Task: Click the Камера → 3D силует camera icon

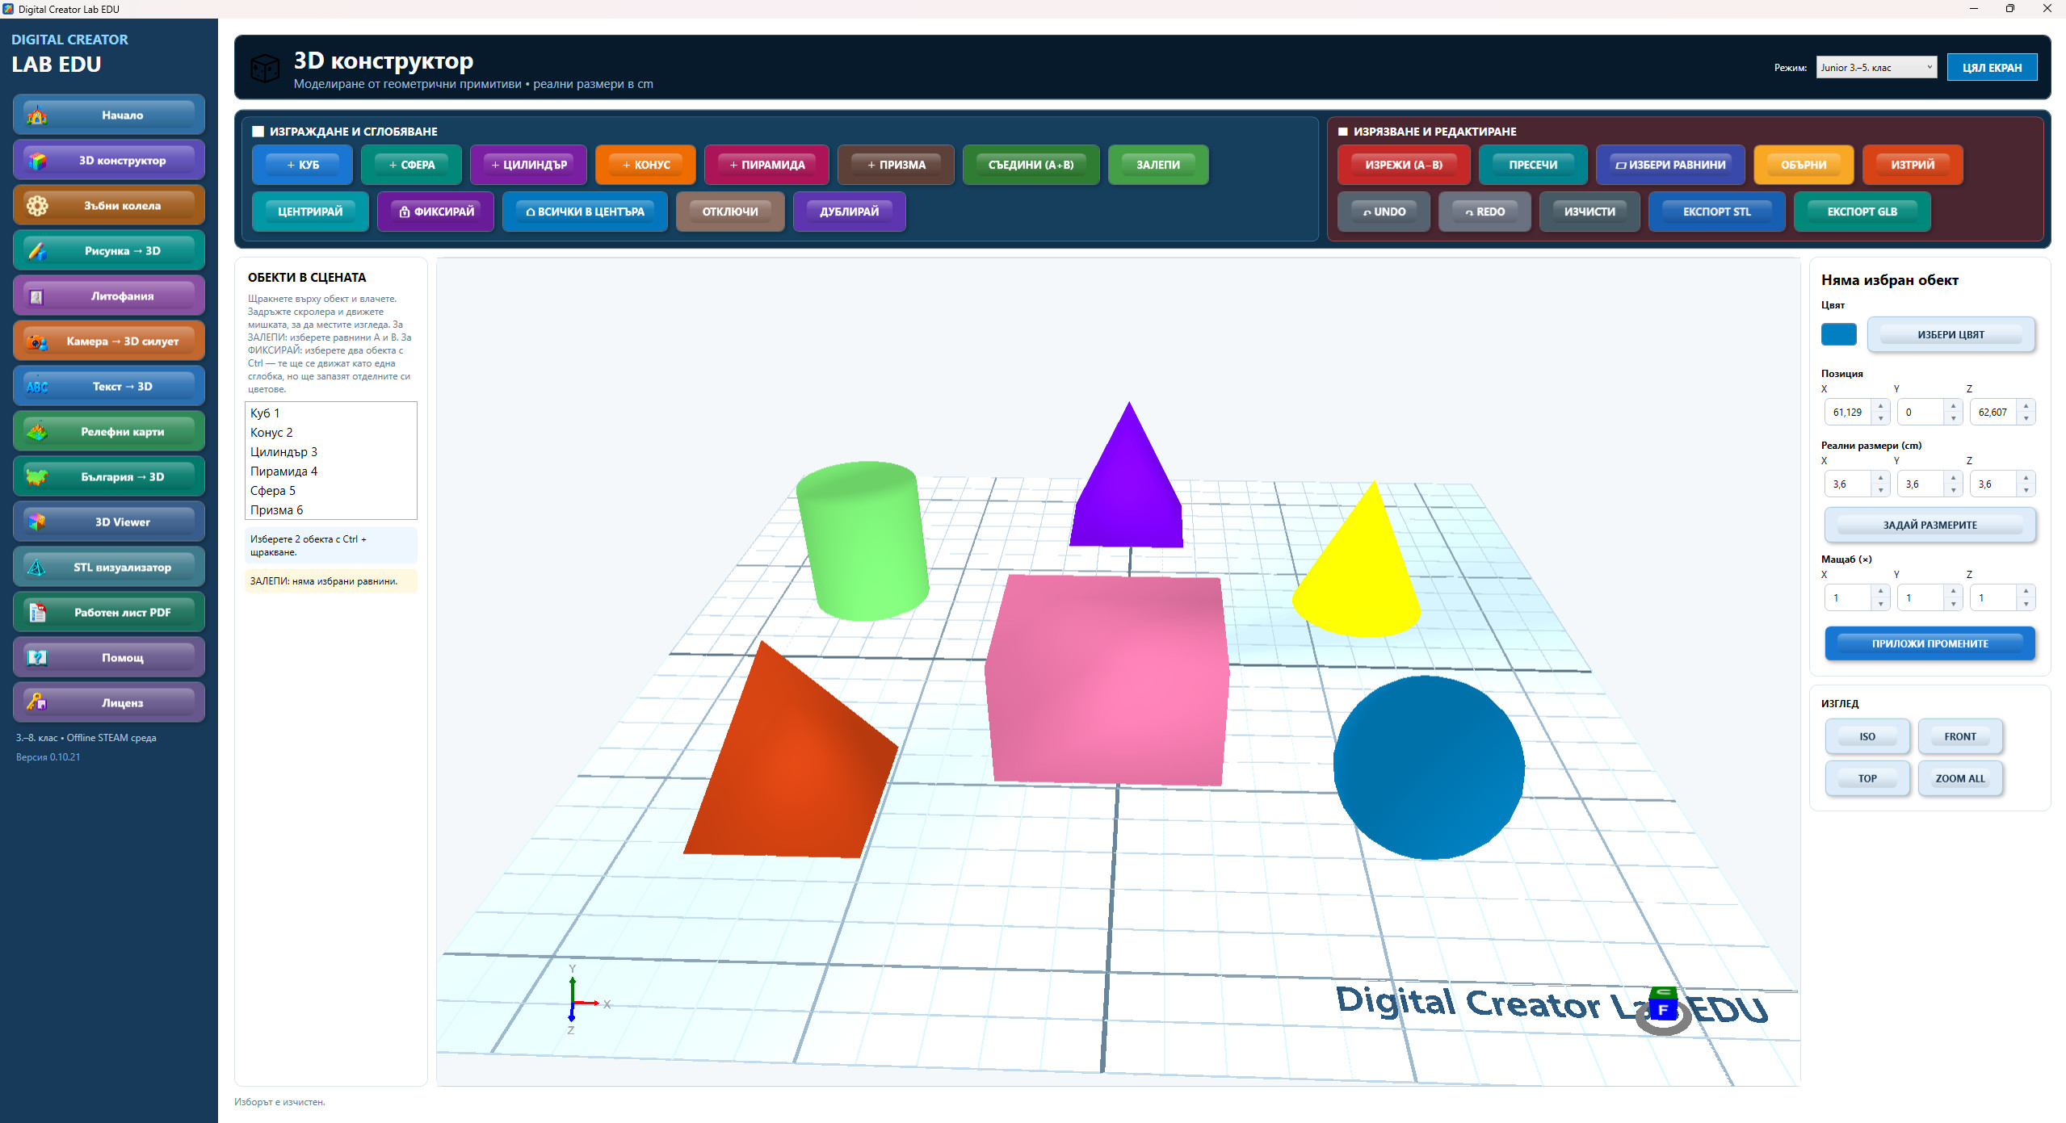Action: coord(37,342)
